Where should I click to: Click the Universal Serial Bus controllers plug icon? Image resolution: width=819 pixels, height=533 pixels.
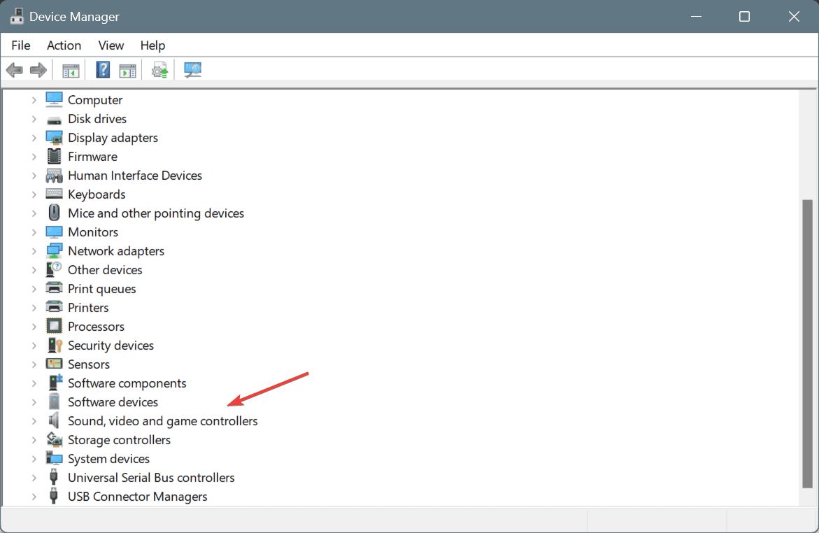pyautogui.click(x=54, y=477)
